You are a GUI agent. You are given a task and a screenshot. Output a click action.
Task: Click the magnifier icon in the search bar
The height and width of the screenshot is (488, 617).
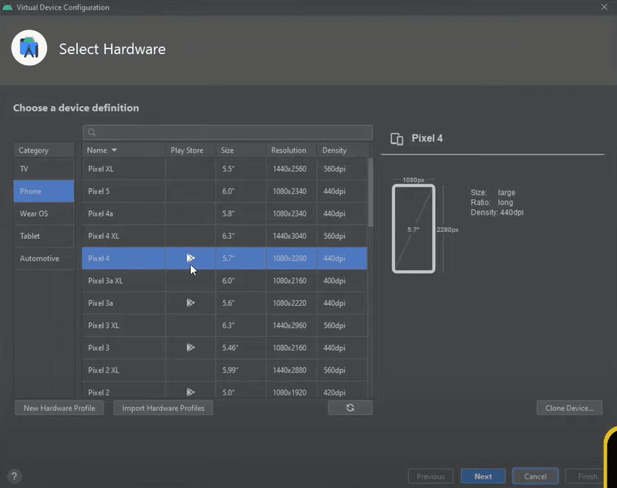pos(92,132)
